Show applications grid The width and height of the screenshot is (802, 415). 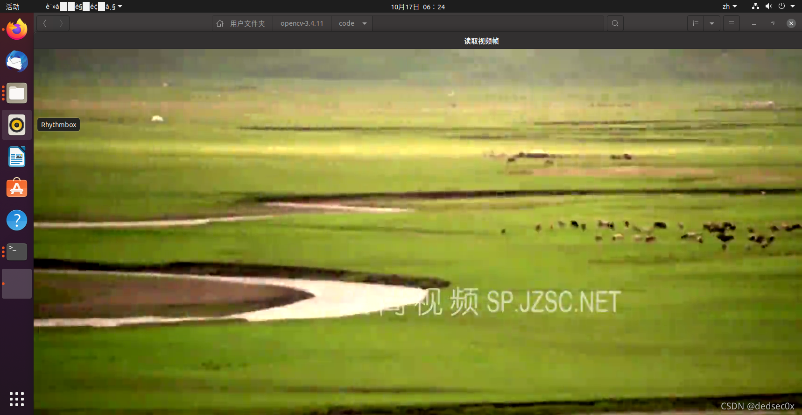coord(17,399)
